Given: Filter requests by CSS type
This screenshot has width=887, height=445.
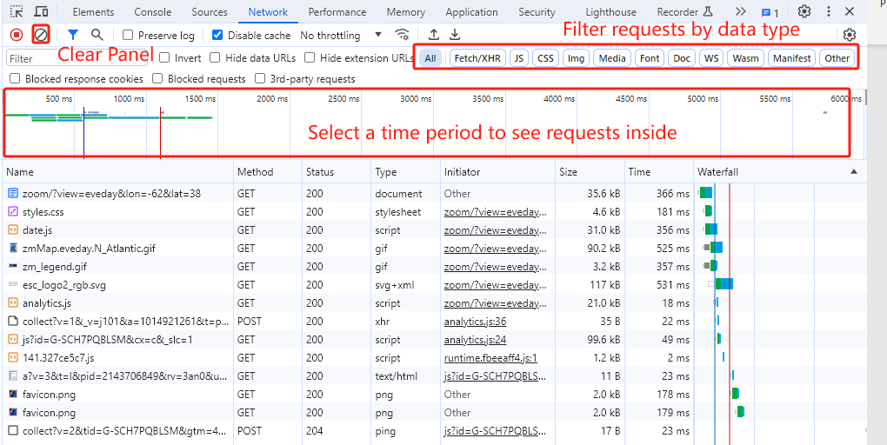Looking at the screenshot, I should pyautogui.click(x=545, y=57).
